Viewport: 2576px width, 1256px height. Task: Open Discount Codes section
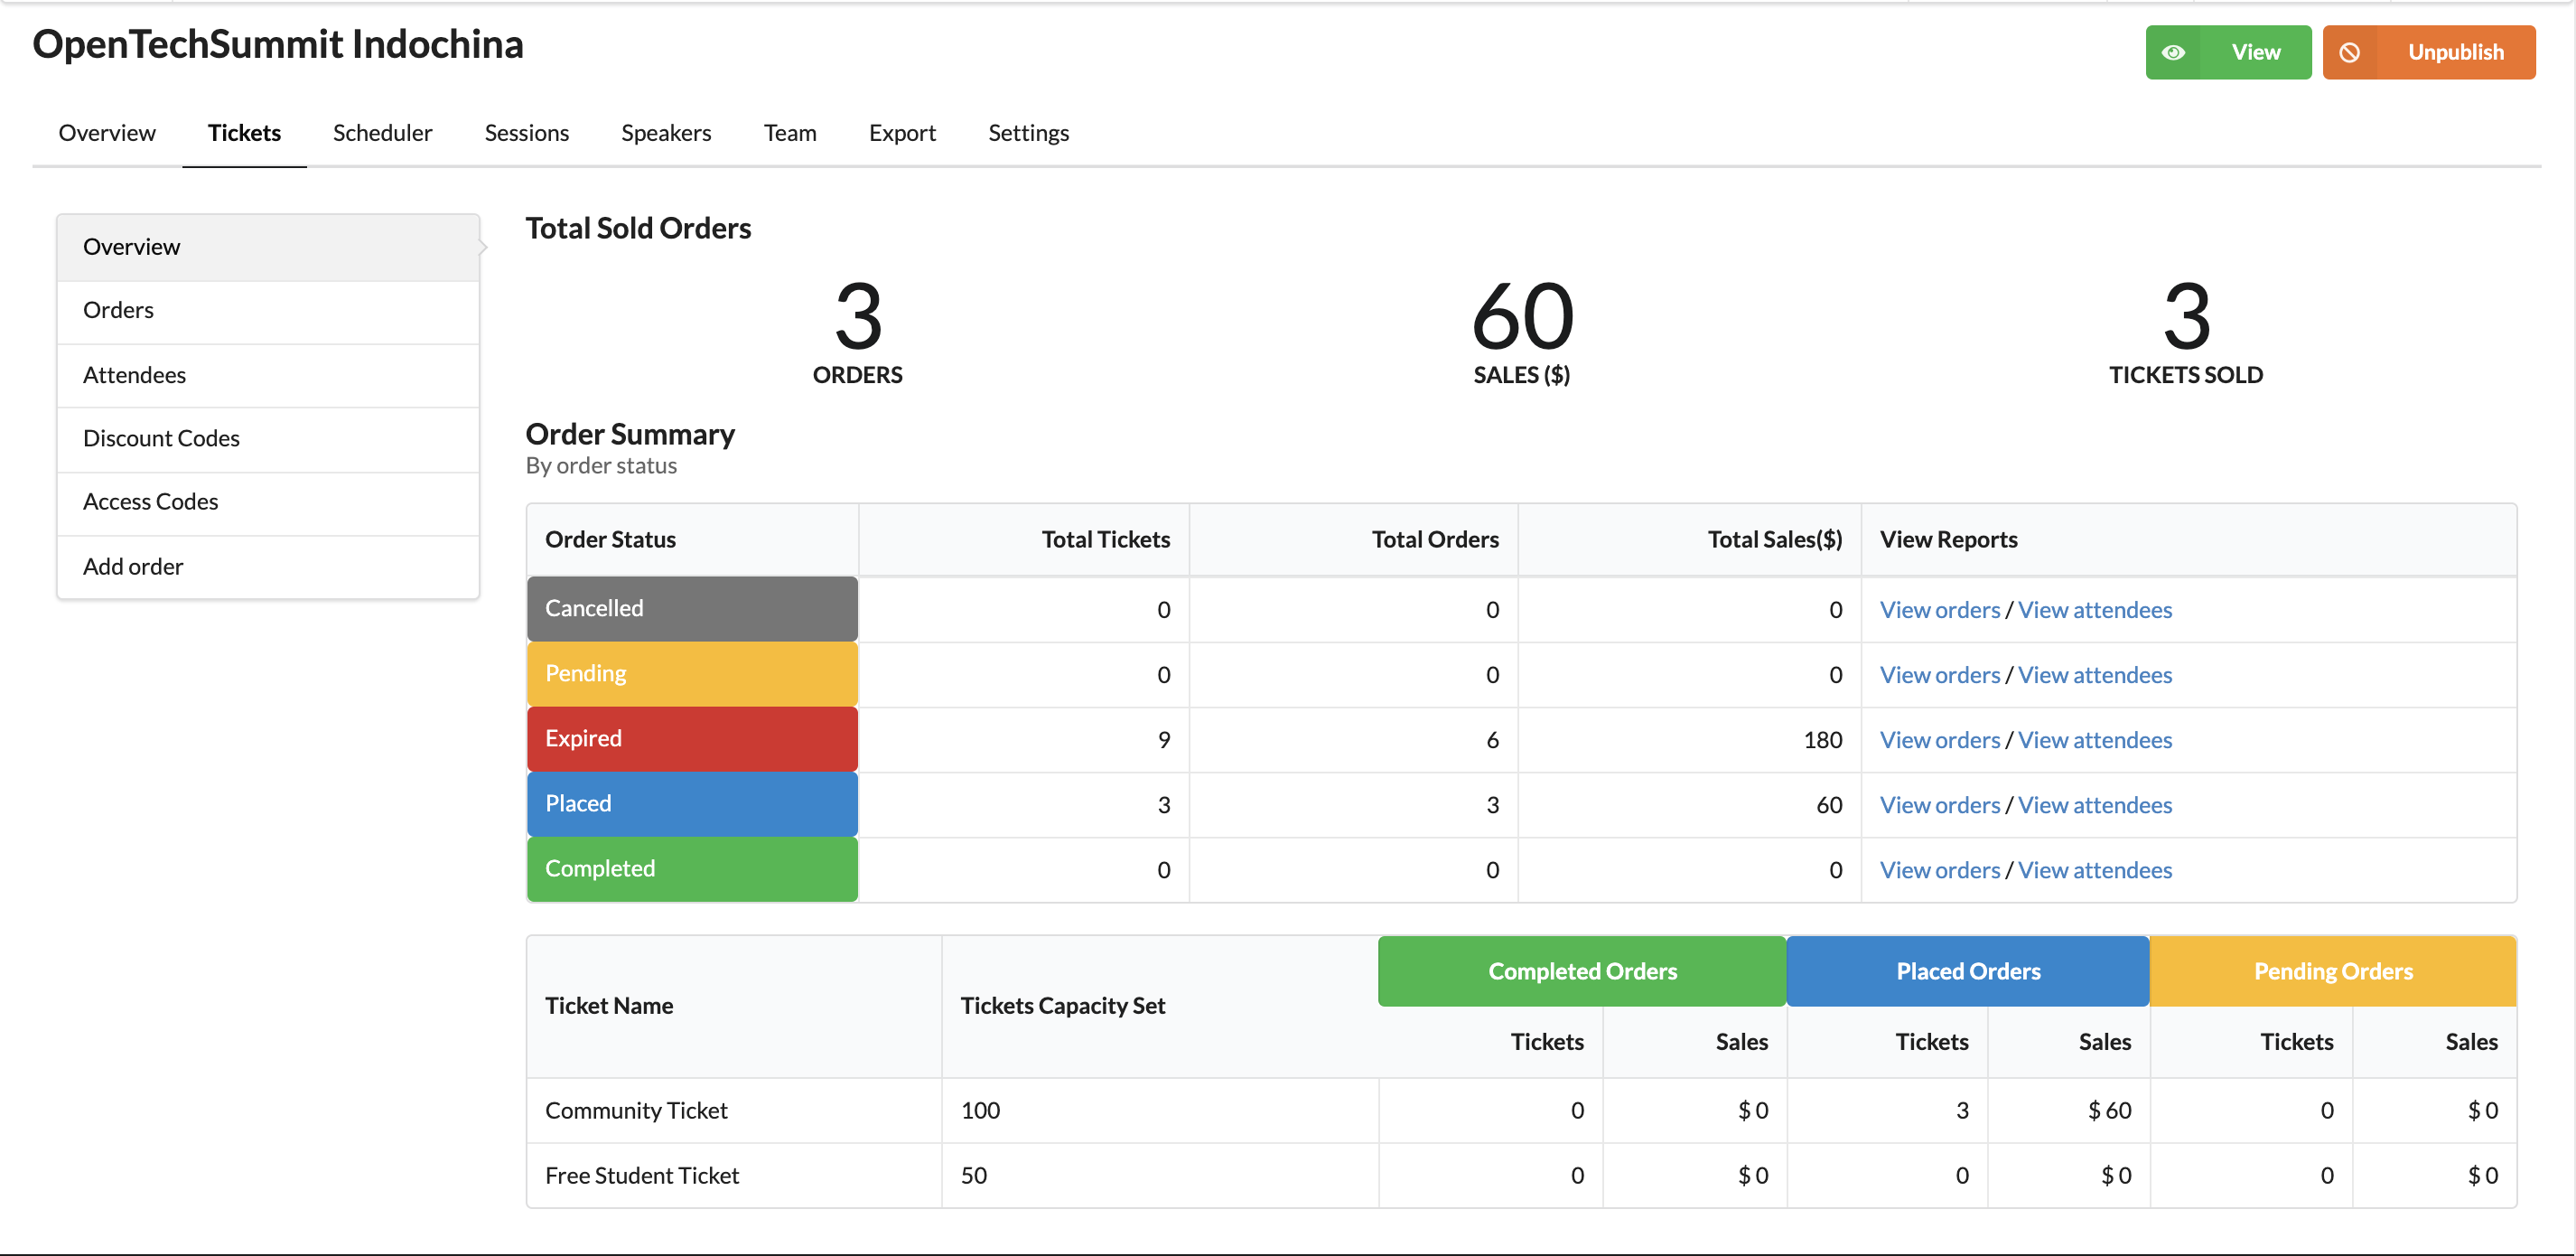pos(161,436)
